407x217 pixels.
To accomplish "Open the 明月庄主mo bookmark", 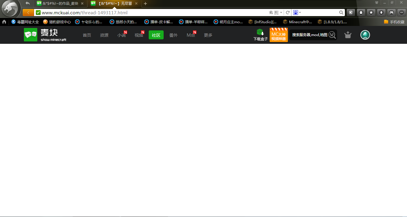I will [x=228, y=22].
